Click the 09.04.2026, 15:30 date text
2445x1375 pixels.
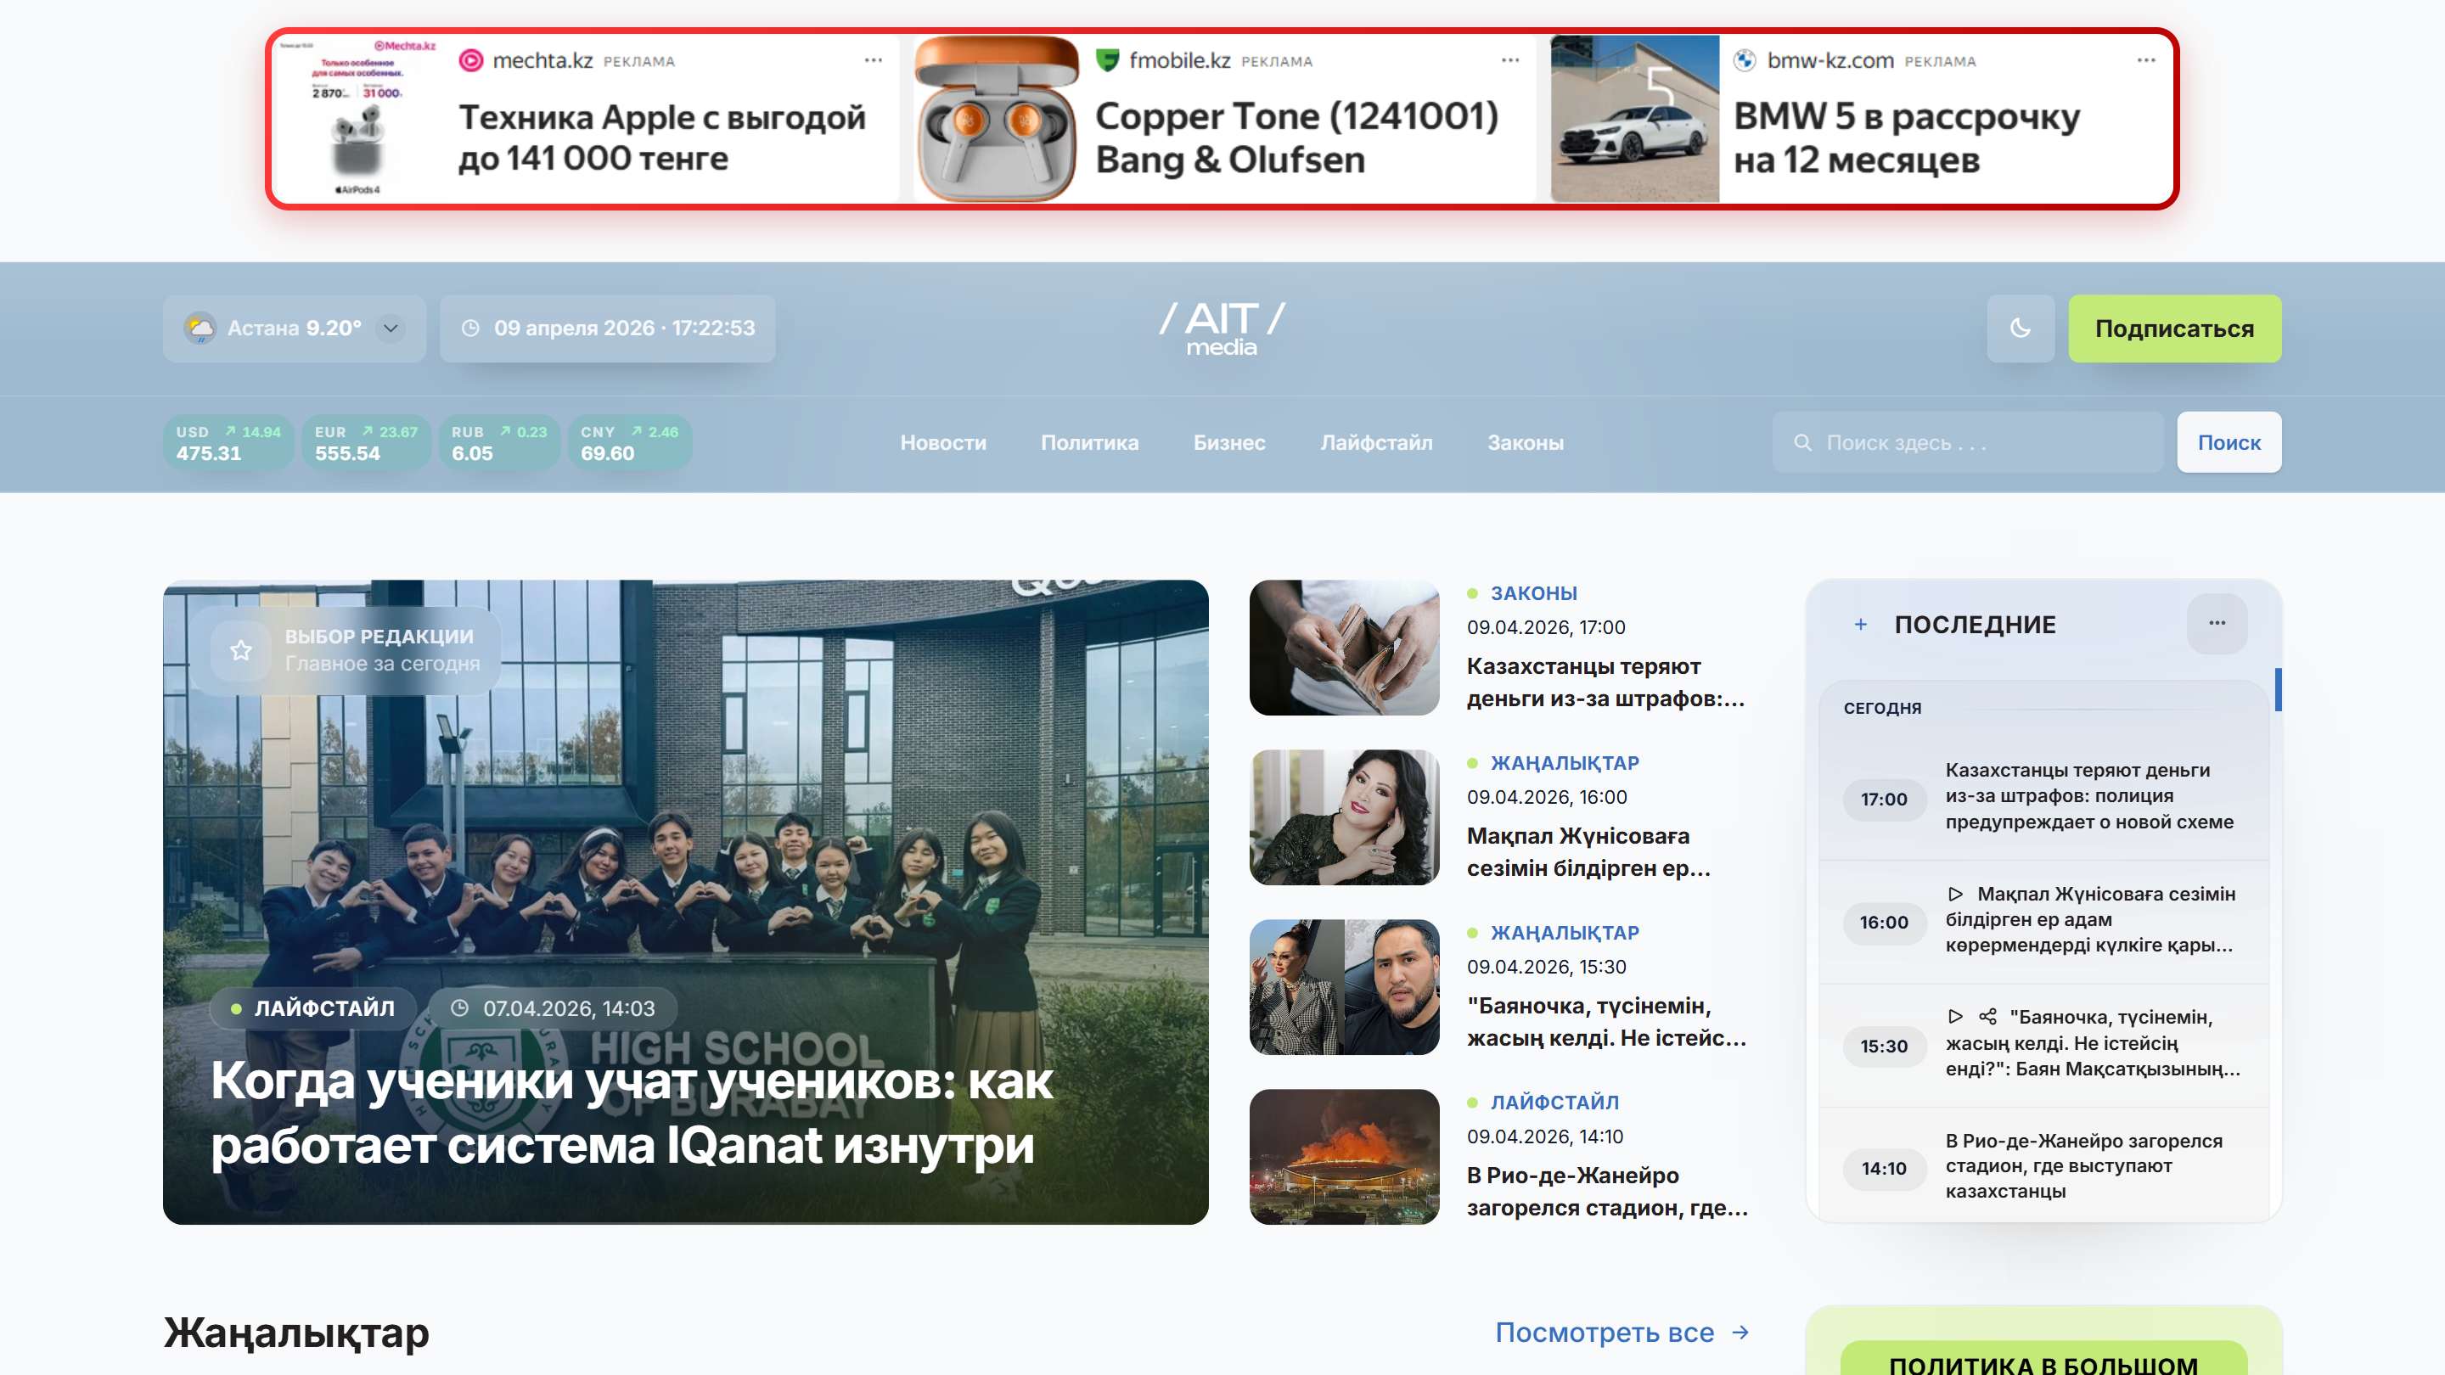click(1546, 967)
